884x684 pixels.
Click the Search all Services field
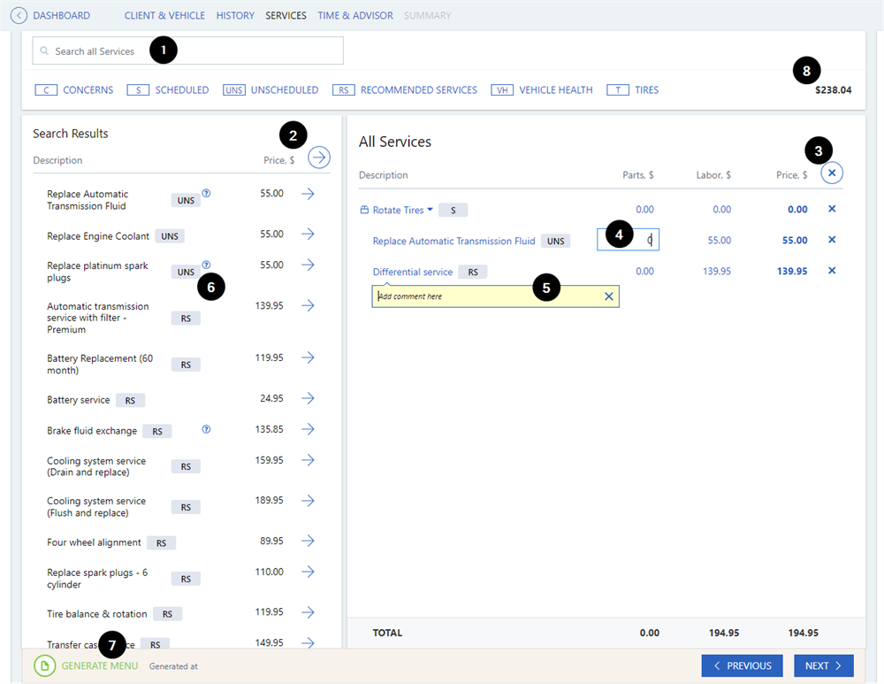187,51
